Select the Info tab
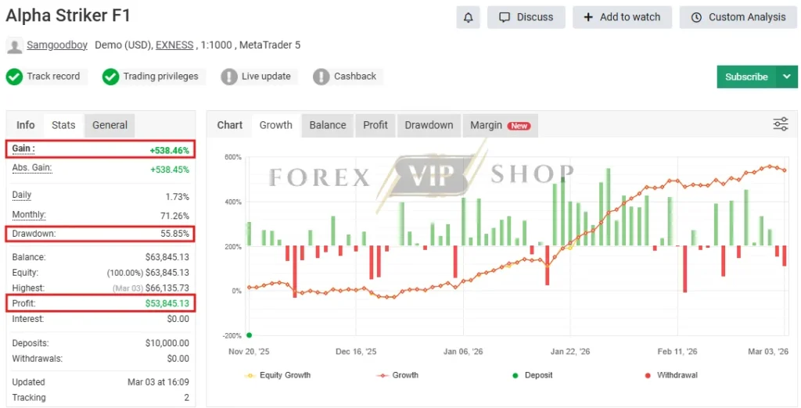This screenshot has height=408, width=801. point(26,125)
